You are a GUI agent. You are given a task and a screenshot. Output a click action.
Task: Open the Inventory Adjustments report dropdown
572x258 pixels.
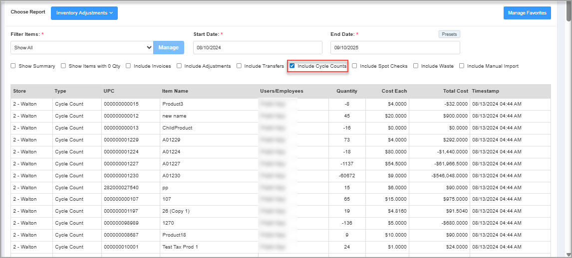84,13
